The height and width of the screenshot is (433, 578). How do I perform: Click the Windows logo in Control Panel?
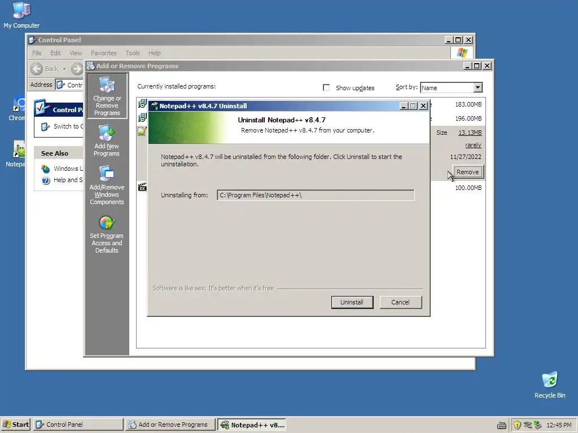coord(462,53)
